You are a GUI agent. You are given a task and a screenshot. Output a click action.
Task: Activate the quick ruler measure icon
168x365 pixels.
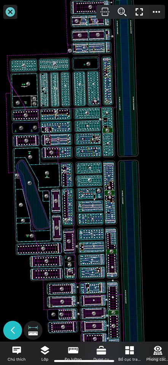33,330
